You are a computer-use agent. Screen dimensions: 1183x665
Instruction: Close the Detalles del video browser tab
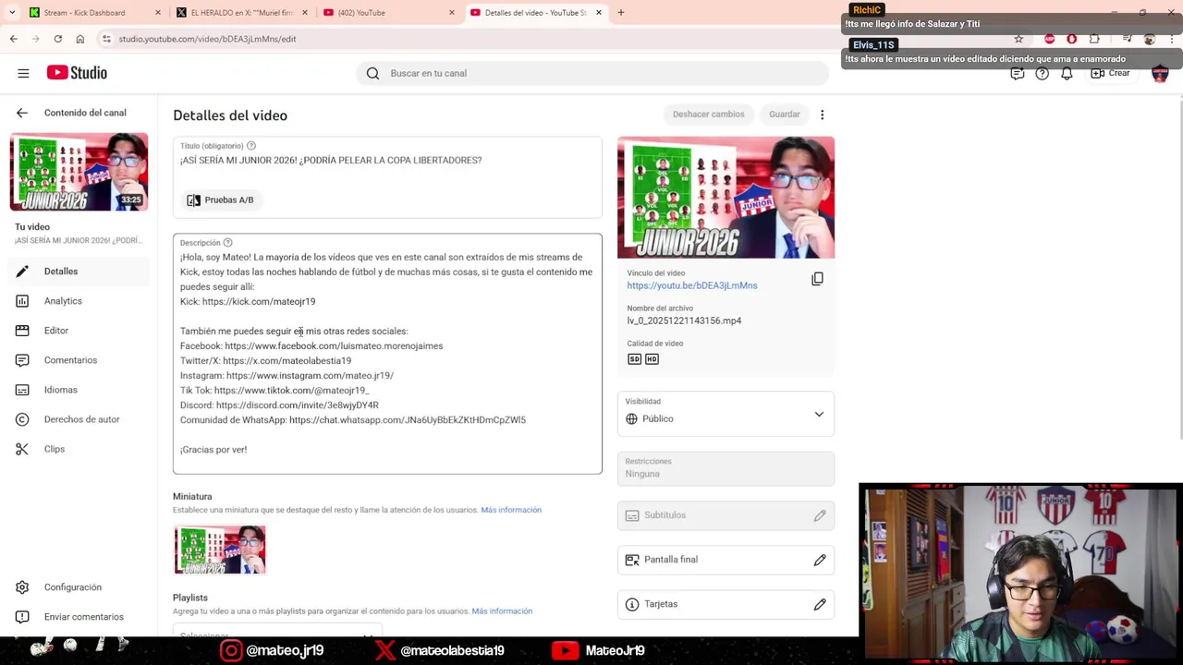click(x=599, y=12)
